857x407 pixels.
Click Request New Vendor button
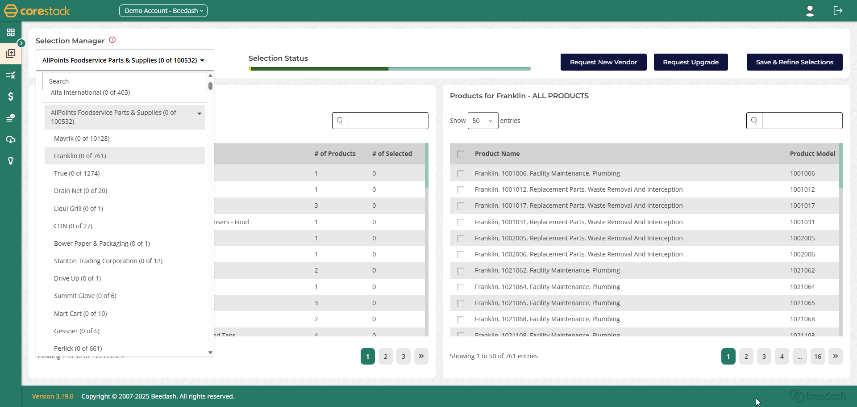click(603, 62)
